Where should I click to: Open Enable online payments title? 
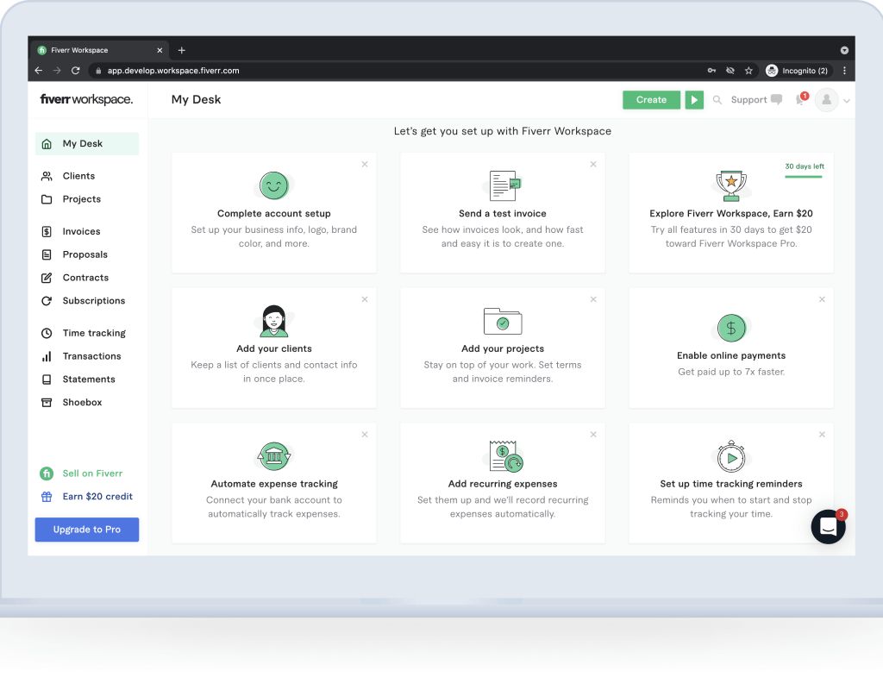point(731,355)
